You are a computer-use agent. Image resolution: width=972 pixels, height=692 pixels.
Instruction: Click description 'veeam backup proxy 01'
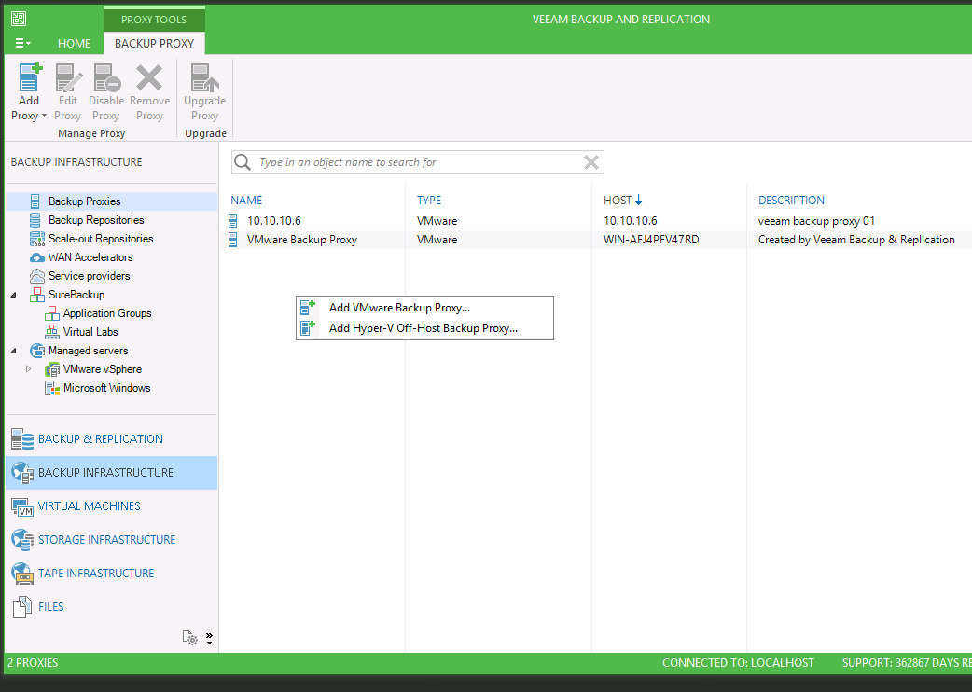[x=816, y=220]
